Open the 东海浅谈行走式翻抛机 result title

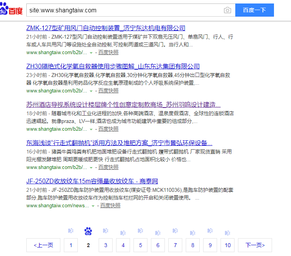click(x=119, y=143)
